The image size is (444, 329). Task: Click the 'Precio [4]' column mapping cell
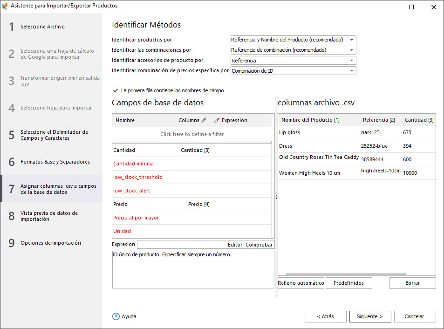(x=199, y=205)
